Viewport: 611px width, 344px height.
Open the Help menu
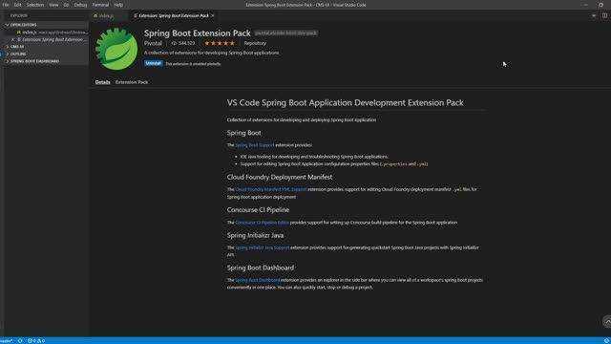[x=118, y=5]
